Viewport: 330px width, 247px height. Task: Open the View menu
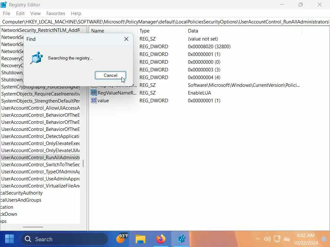(35, 14)
